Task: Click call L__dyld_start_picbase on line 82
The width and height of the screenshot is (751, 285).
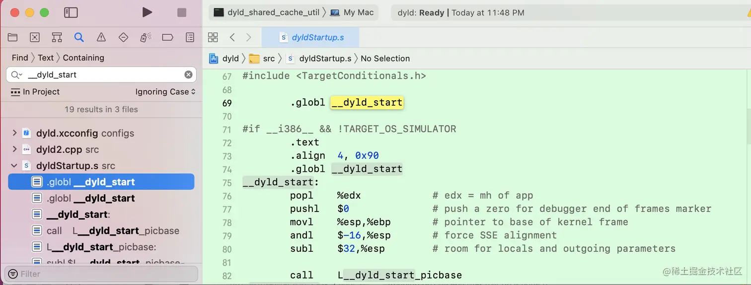Action: pyautogui.click(x=376, y=275)
